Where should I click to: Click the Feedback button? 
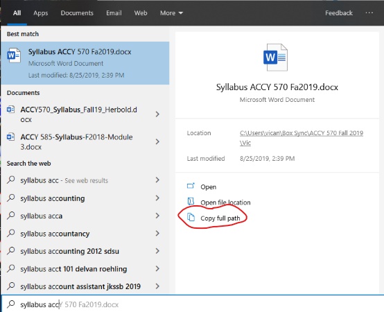click(339, 13)
